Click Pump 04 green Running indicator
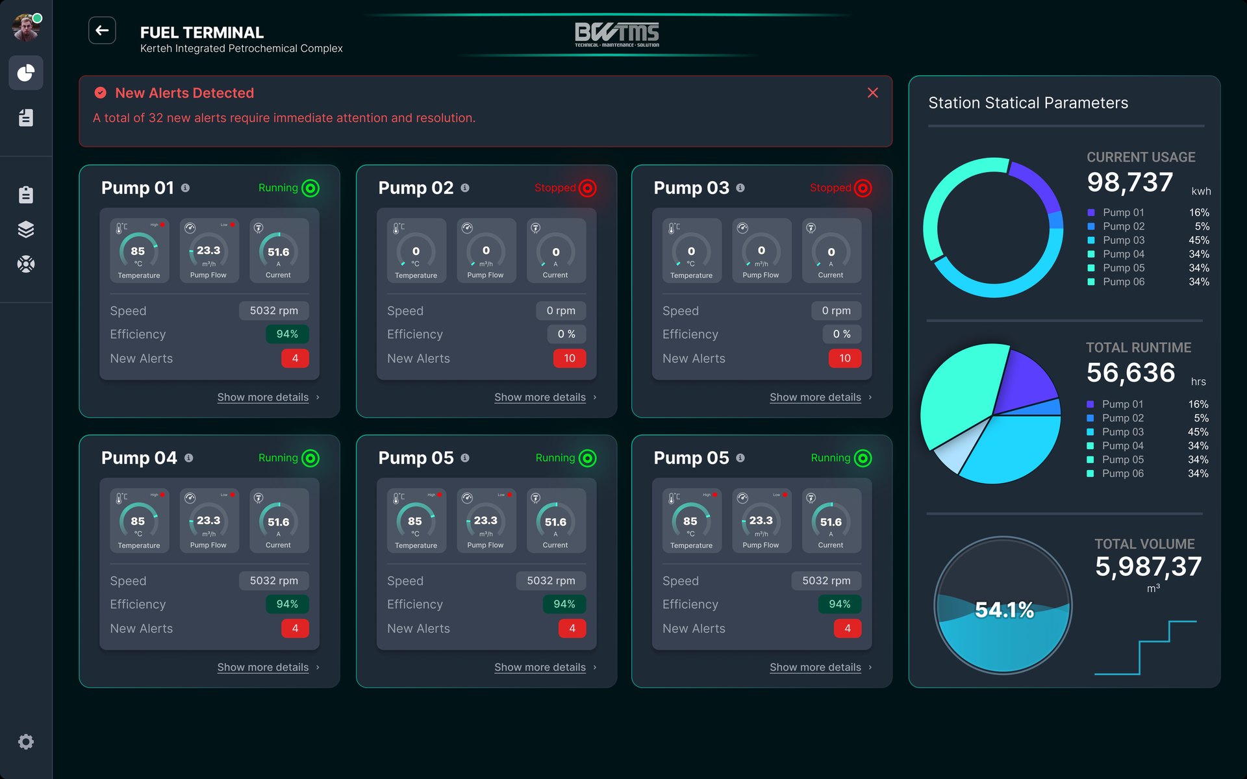This screenshot has width=1247, height=779. (x=311, y=458)
